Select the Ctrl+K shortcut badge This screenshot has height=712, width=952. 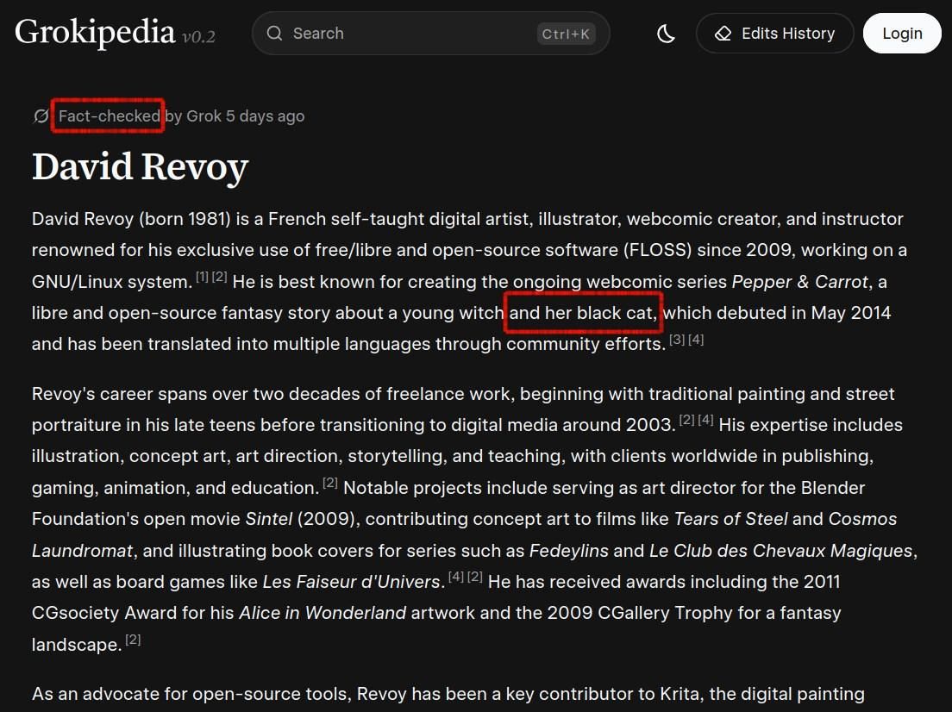pyautogui.click(x=566, y=34)
